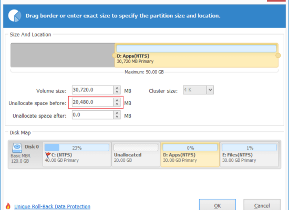Increase Volume size with up arrow
289x210 pixels.
pyautogui.click(x=117, y=88)
